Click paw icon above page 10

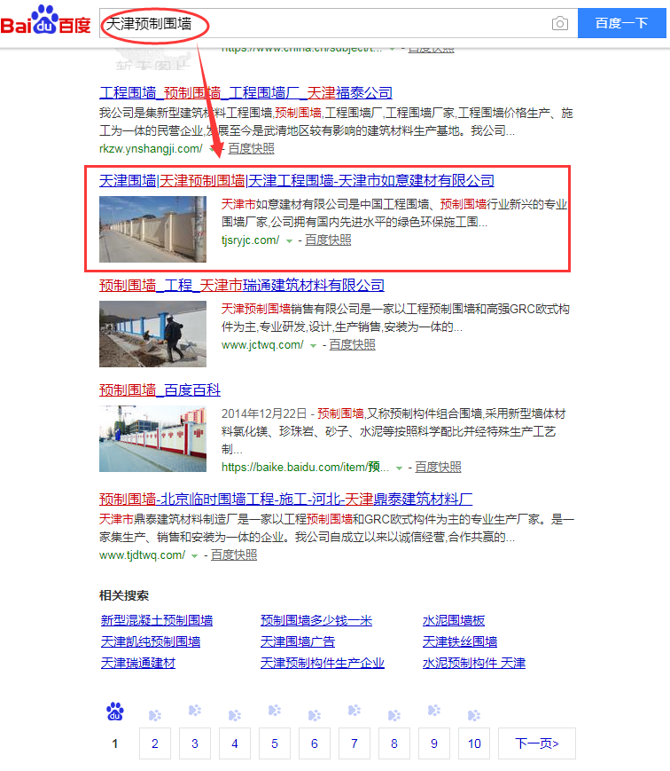coord(474,715)
